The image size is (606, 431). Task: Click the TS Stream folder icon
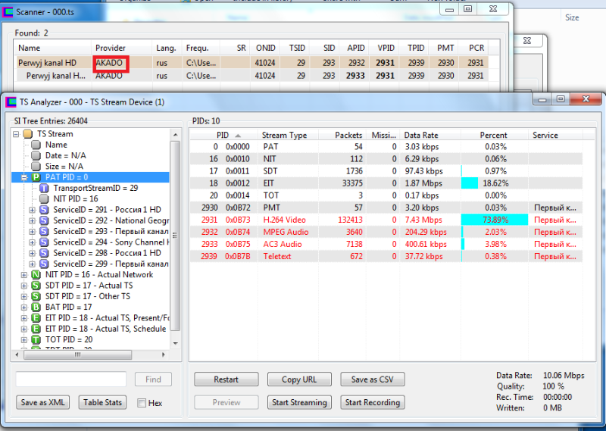(x=27, y=134)
